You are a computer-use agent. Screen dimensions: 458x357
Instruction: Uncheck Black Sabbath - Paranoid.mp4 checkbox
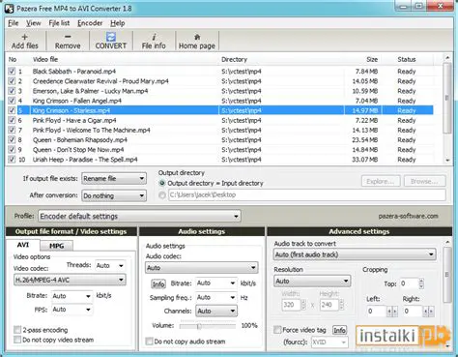pos(12,72)
